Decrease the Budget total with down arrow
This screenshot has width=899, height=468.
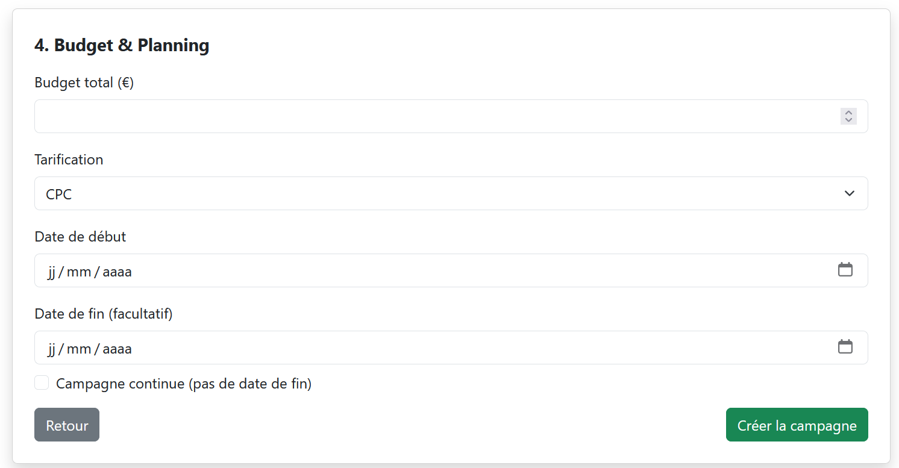[x=848, y=120]
